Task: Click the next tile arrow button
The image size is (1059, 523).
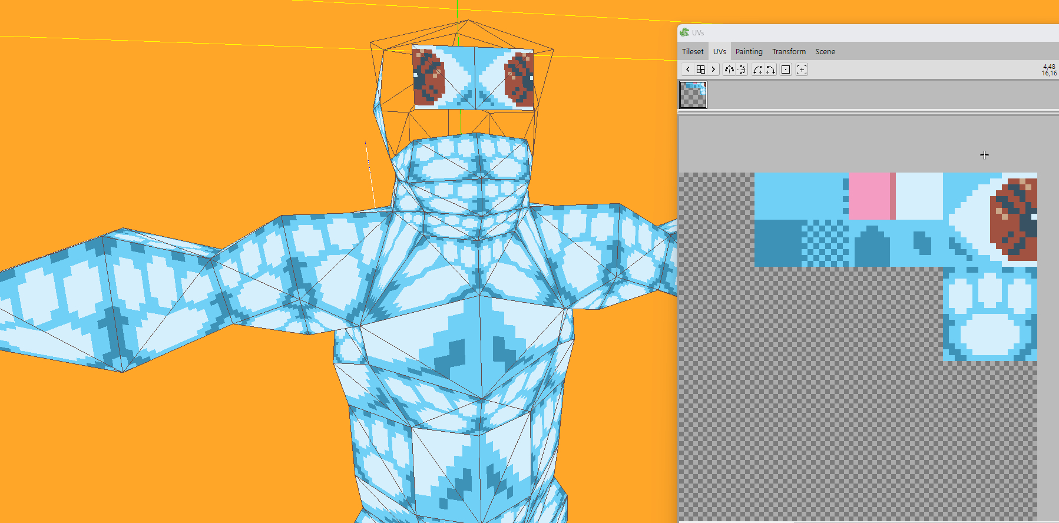Action: [713, 69]
